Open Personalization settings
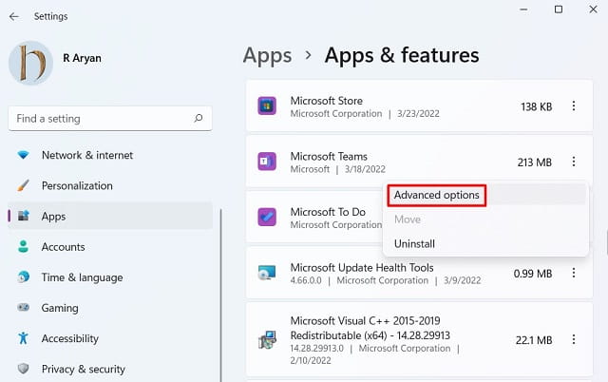Screen dimensions: 608x382 pos(77,185)
